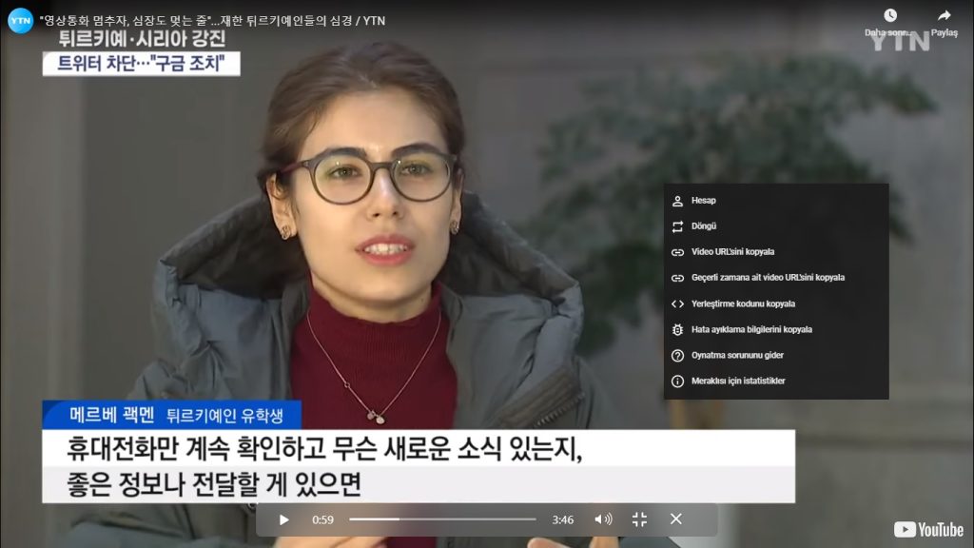Click the 3:46 duration display
The height and width of the screenshot is (548, 974).
[x=563, y=519]
